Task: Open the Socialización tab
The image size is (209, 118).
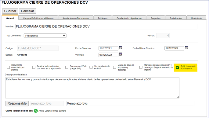Action: pyautogui.click(x=175, y=18)
